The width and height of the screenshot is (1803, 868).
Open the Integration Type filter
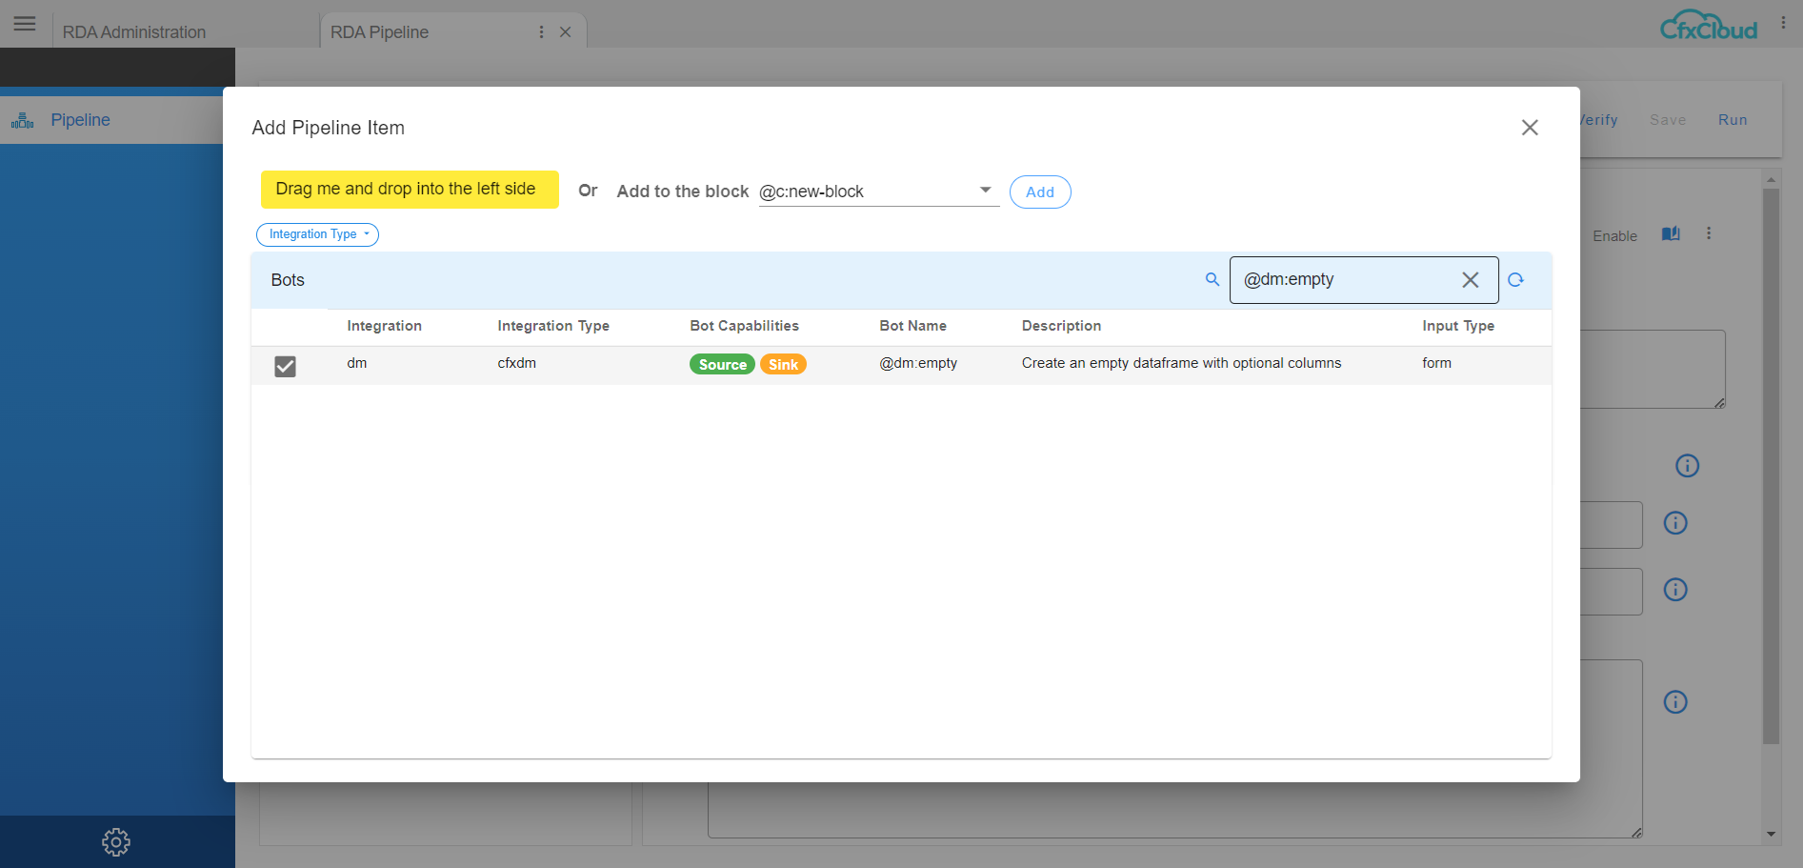pyautogui.click(x=317, y=234)
